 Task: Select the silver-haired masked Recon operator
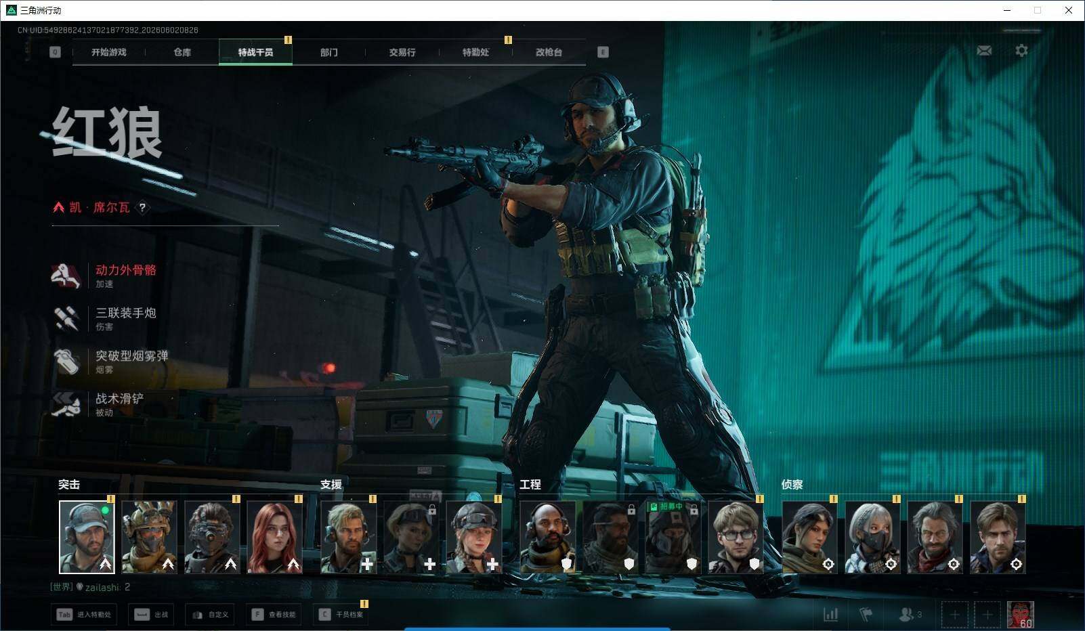point(872,537)
